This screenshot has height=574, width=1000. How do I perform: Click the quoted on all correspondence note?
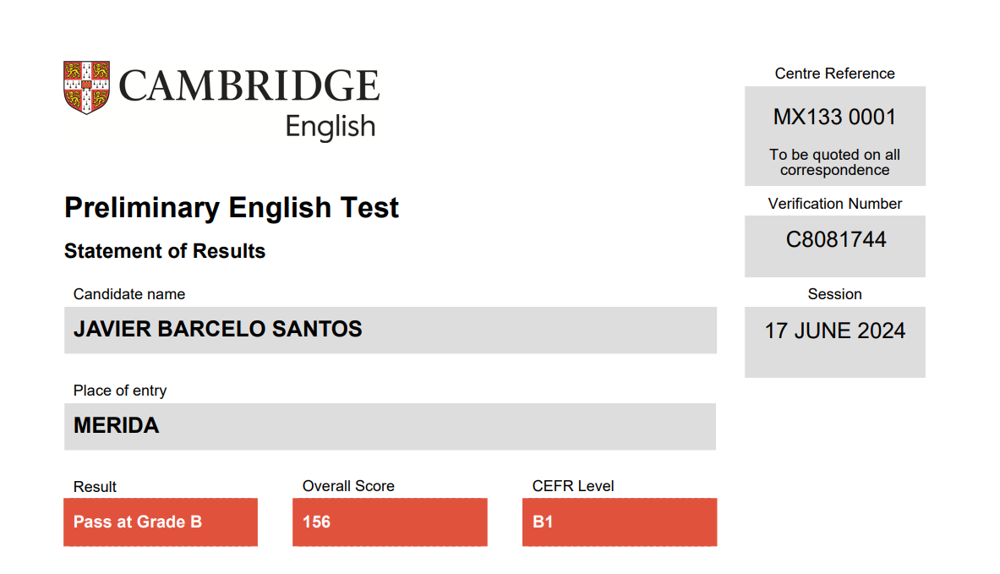click(835, 162)
